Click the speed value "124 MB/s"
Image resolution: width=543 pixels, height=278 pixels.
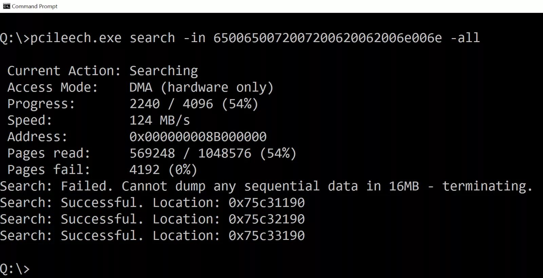click(x=160, y=120)
